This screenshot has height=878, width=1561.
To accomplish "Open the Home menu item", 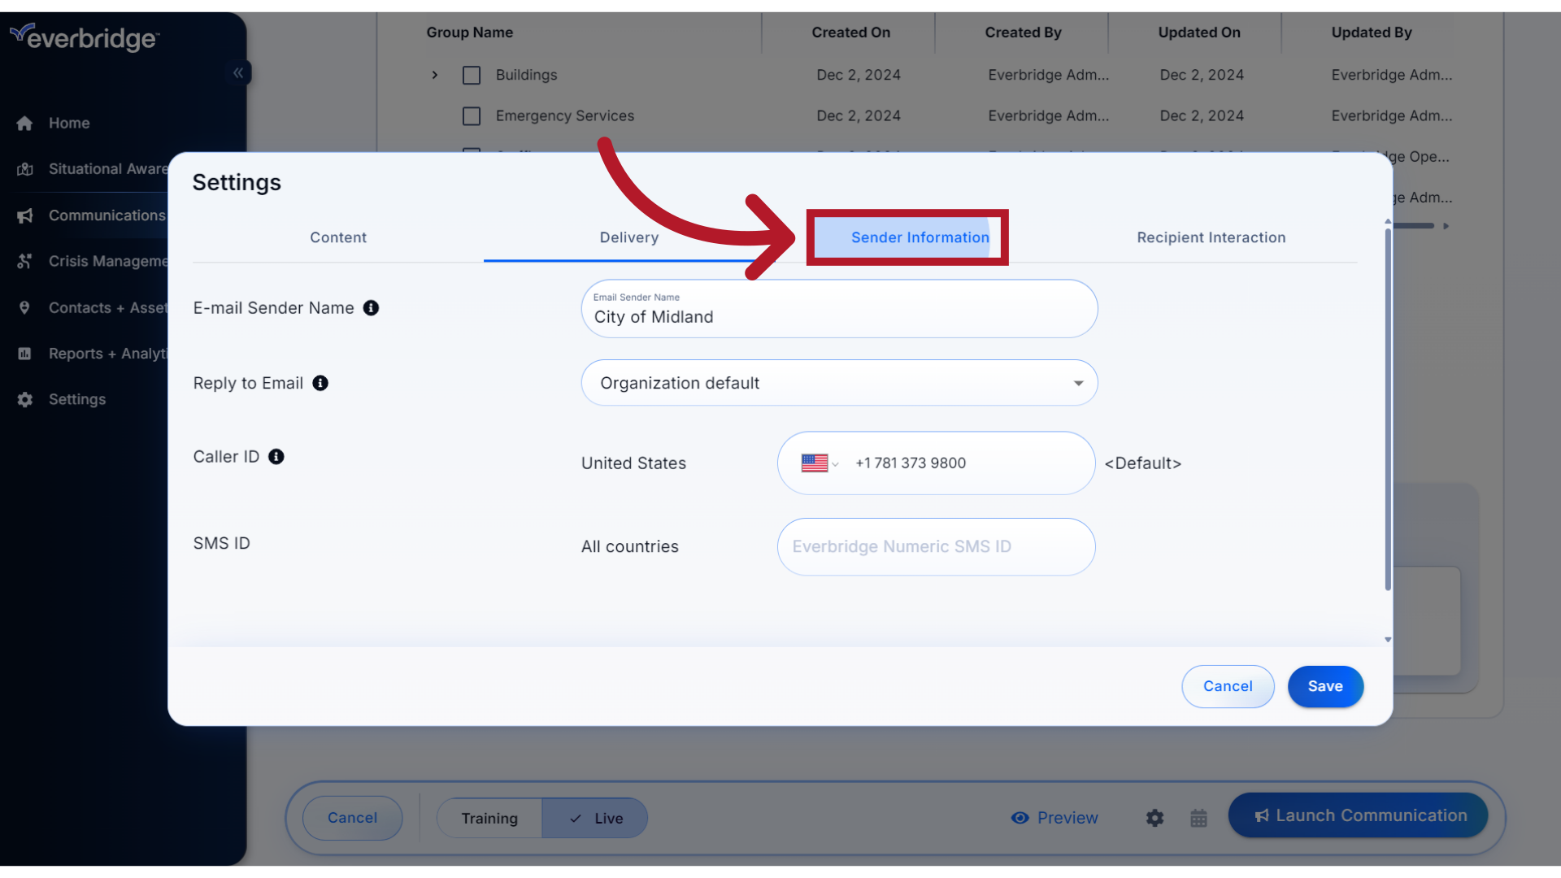I will coord(69,124).
